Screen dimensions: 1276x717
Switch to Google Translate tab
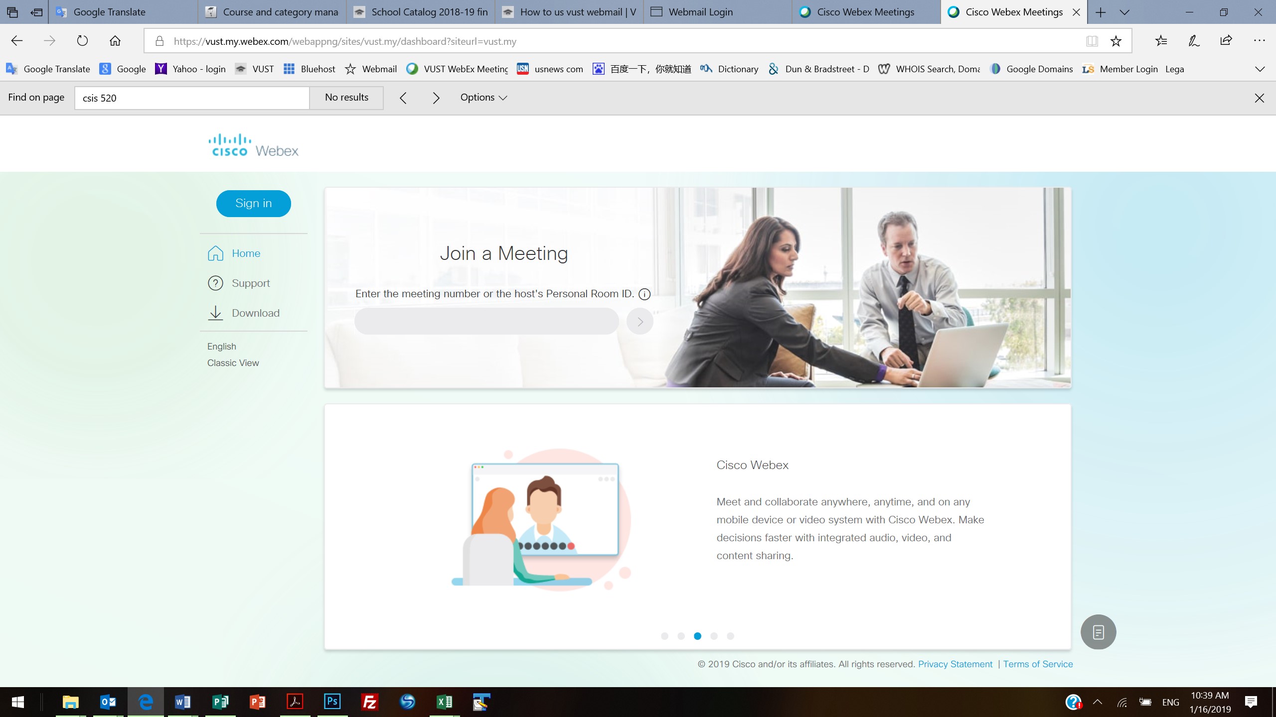(123, 12)
